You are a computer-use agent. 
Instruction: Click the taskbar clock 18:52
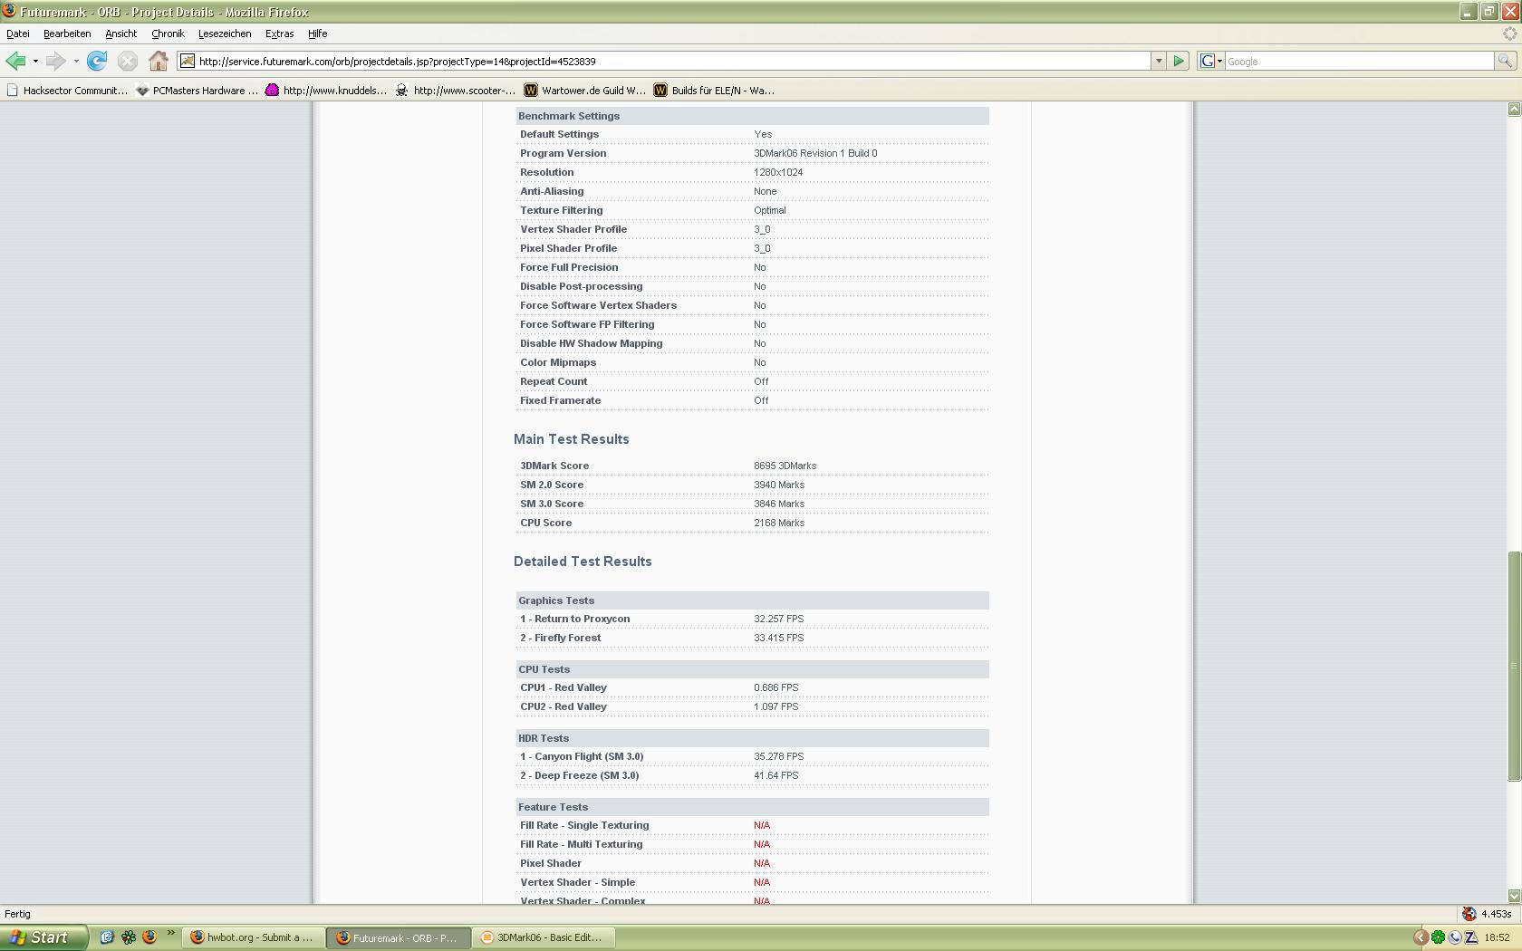point(1497,937)
